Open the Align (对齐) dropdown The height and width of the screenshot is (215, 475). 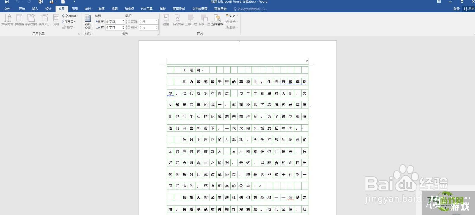coord(232,16)
